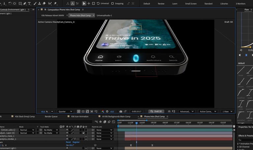Open the Composition panel menu icon
The width and height of the screenshot is (253, 150).
[83, 10]
